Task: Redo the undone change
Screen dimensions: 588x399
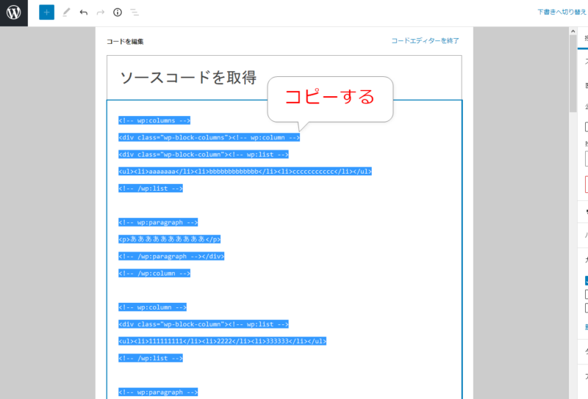Action: click(101, 12)
